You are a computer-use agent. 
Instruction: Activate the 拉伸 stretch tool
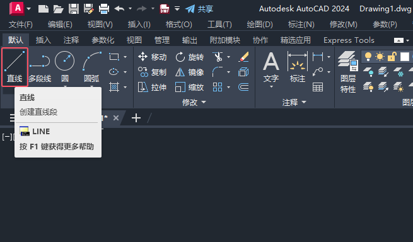152,87
